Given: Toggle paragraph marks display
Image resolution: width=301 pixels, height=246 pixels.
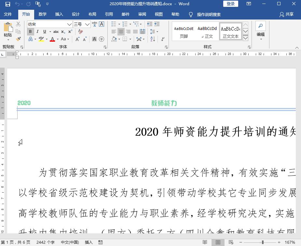Looking at the screenshot, I should tap(163, 39).
